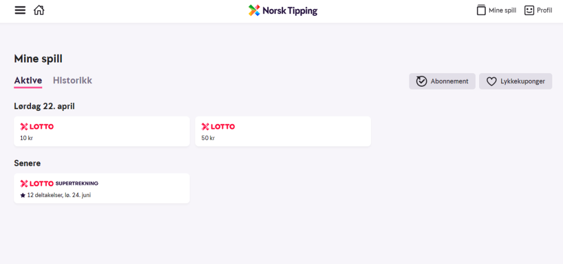Open Lykkekuponger via its button label
This screenshot has width=563, height=264.
click(522, 81)
